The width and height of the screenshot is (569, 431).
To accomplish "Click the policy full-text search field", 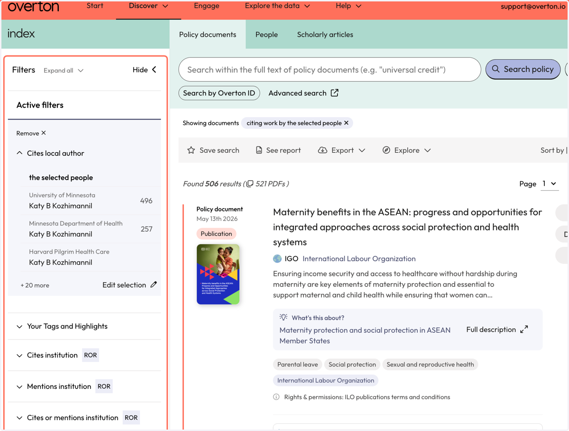I will [330, 70].
